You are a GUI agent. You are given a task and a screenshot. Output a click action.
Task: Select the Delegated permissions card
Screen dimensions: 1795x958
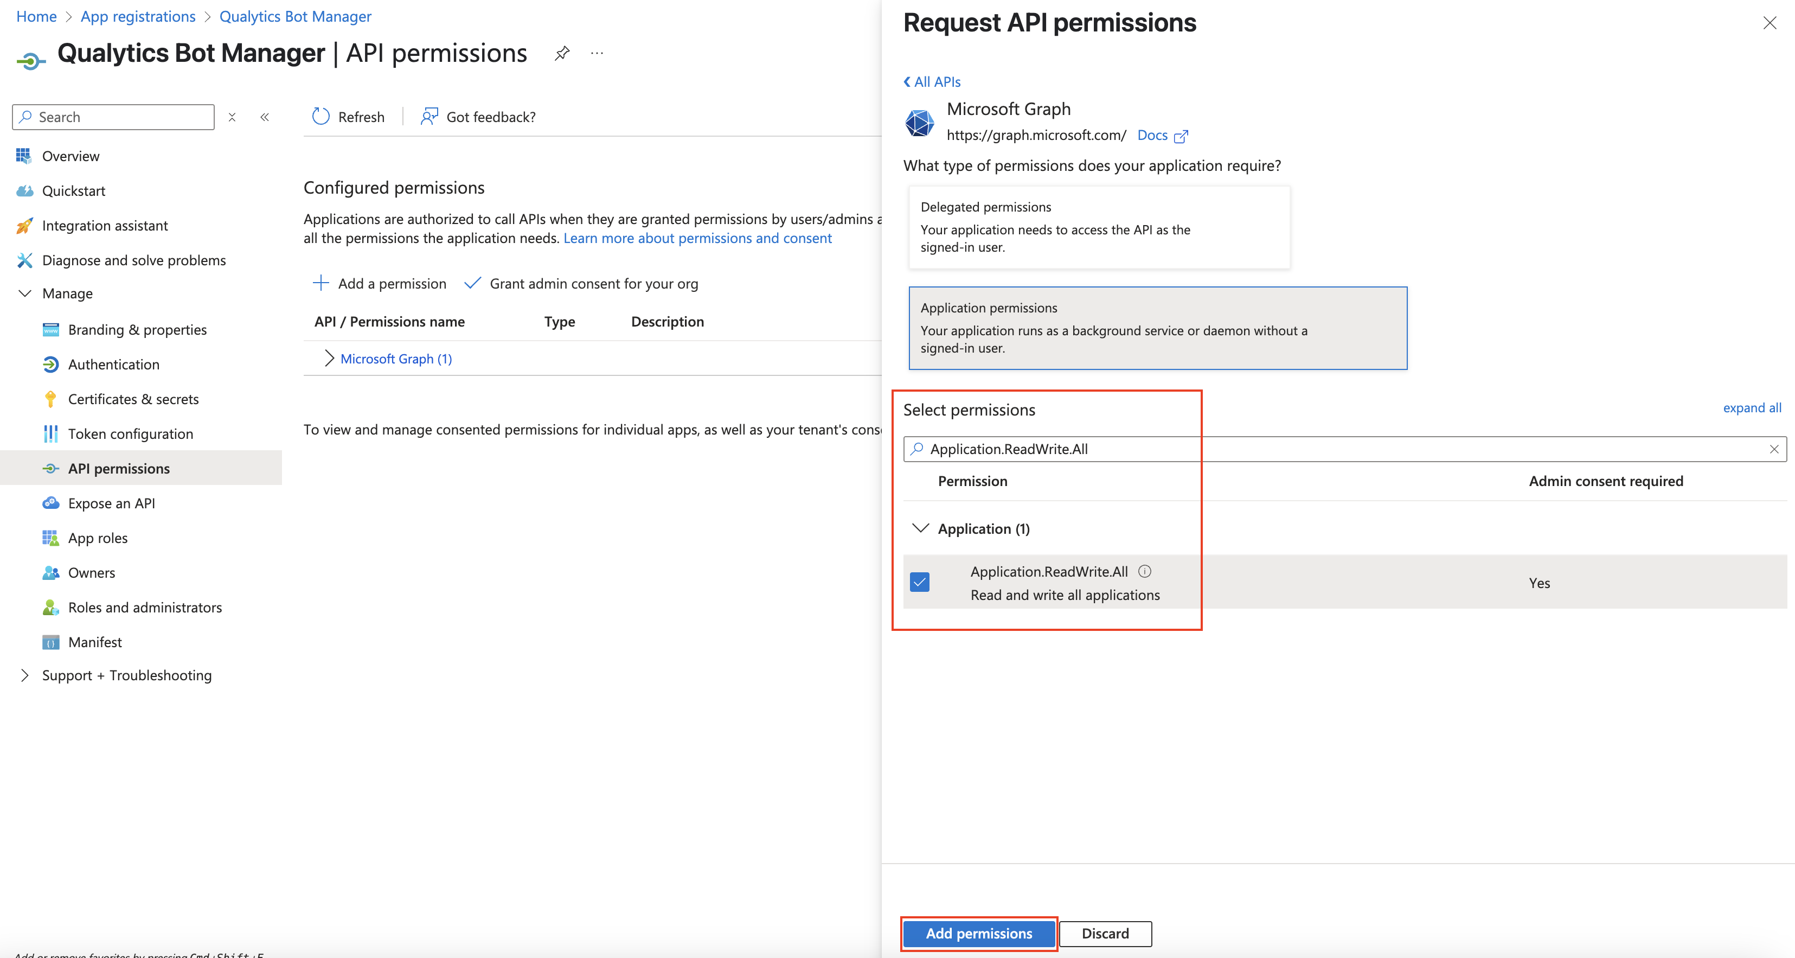[x=1099, y=227]
